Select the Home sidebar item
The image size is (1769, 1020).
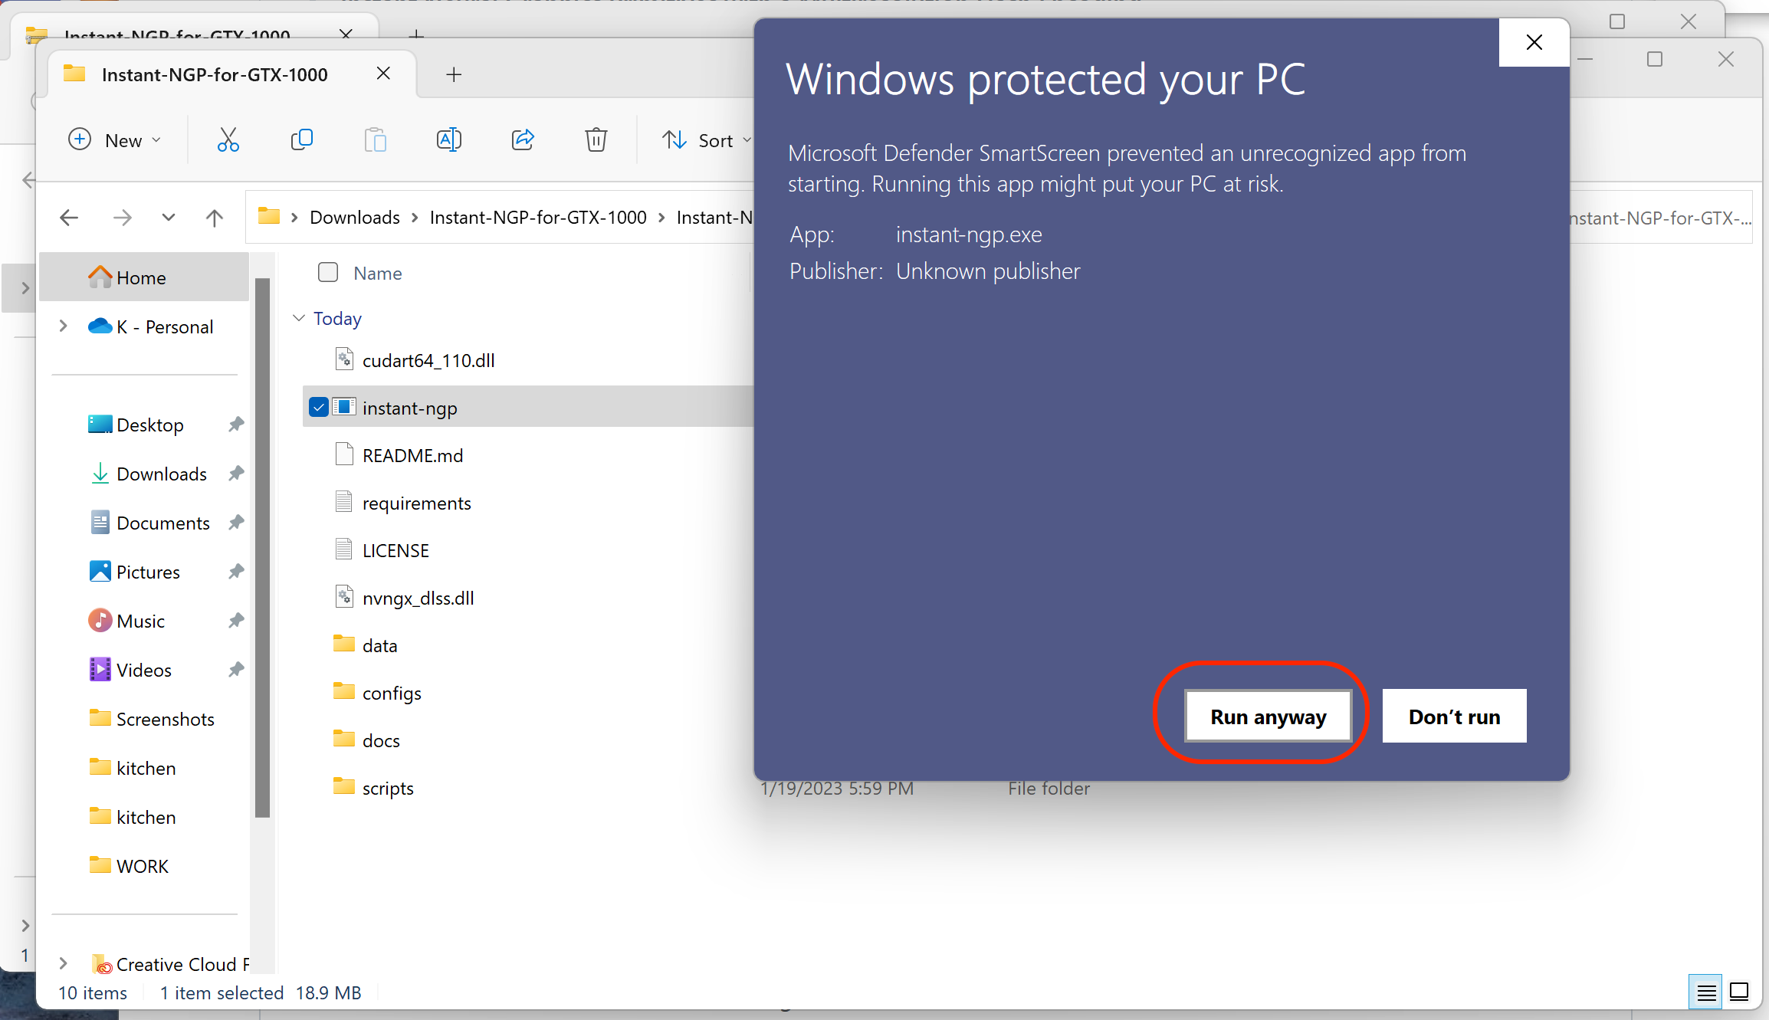[x=144, y=277]
